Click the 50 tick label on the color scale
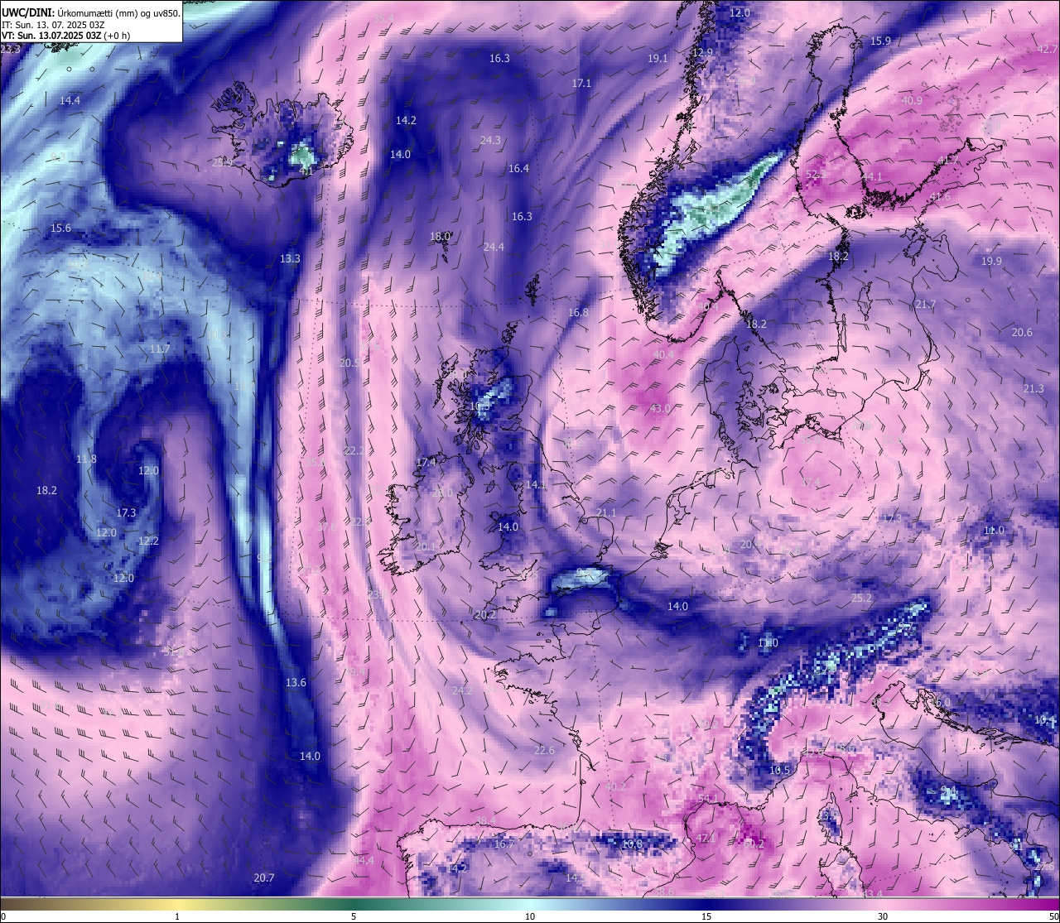1060x923 pixels. click(1053, 916)
